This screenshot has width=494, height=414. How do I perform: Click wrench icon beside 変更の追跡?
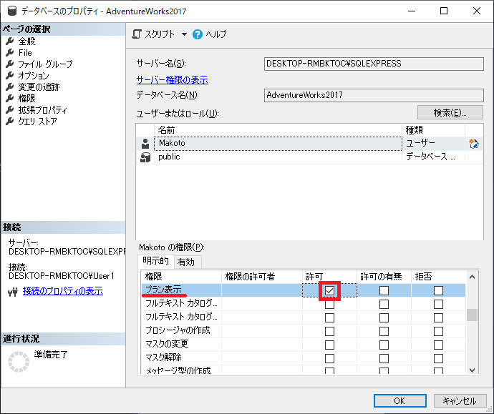pos(10,87)
